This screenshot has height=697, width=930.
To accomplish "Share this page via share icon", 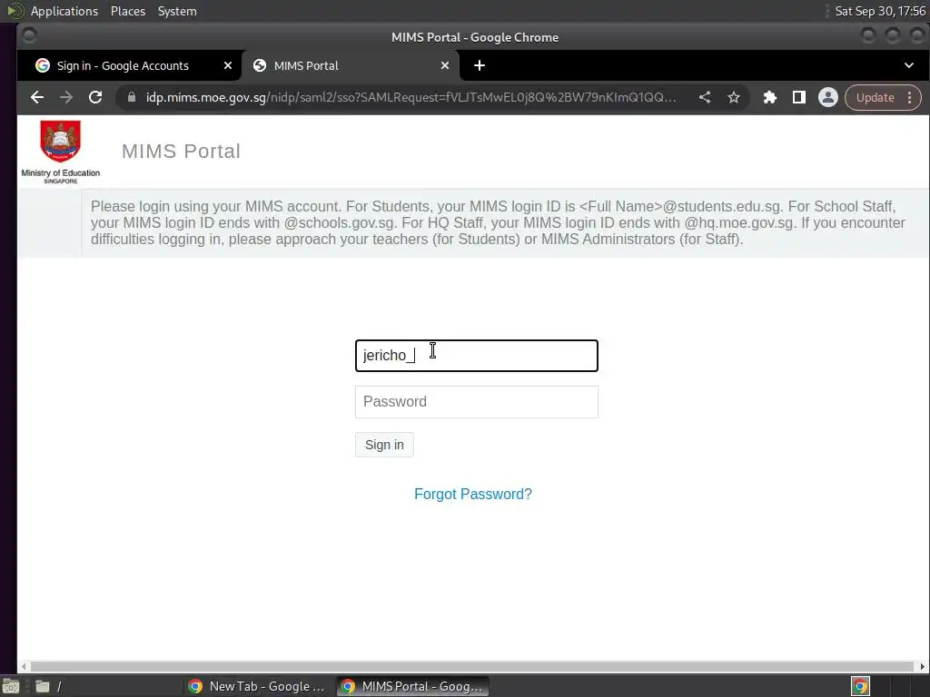I will [x=705, y=97].
